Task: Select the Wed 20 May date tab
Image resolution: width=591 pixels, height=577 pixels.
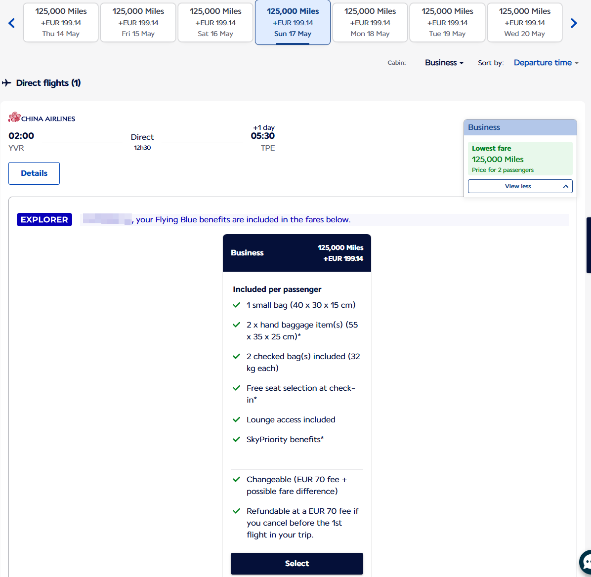Action: (525, 23)
